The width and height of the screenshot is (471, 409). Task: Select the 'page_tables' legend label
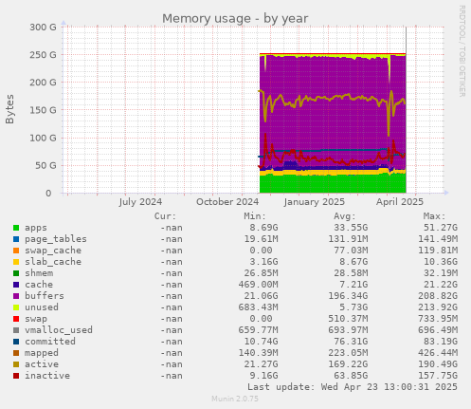tap(56, 239)
